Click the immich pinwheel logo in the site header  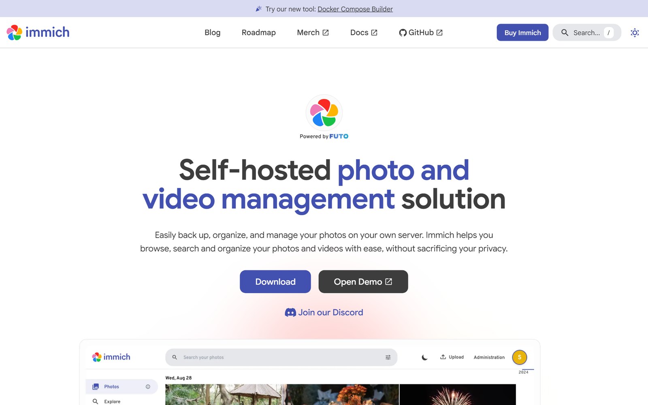tap(15, 32)
